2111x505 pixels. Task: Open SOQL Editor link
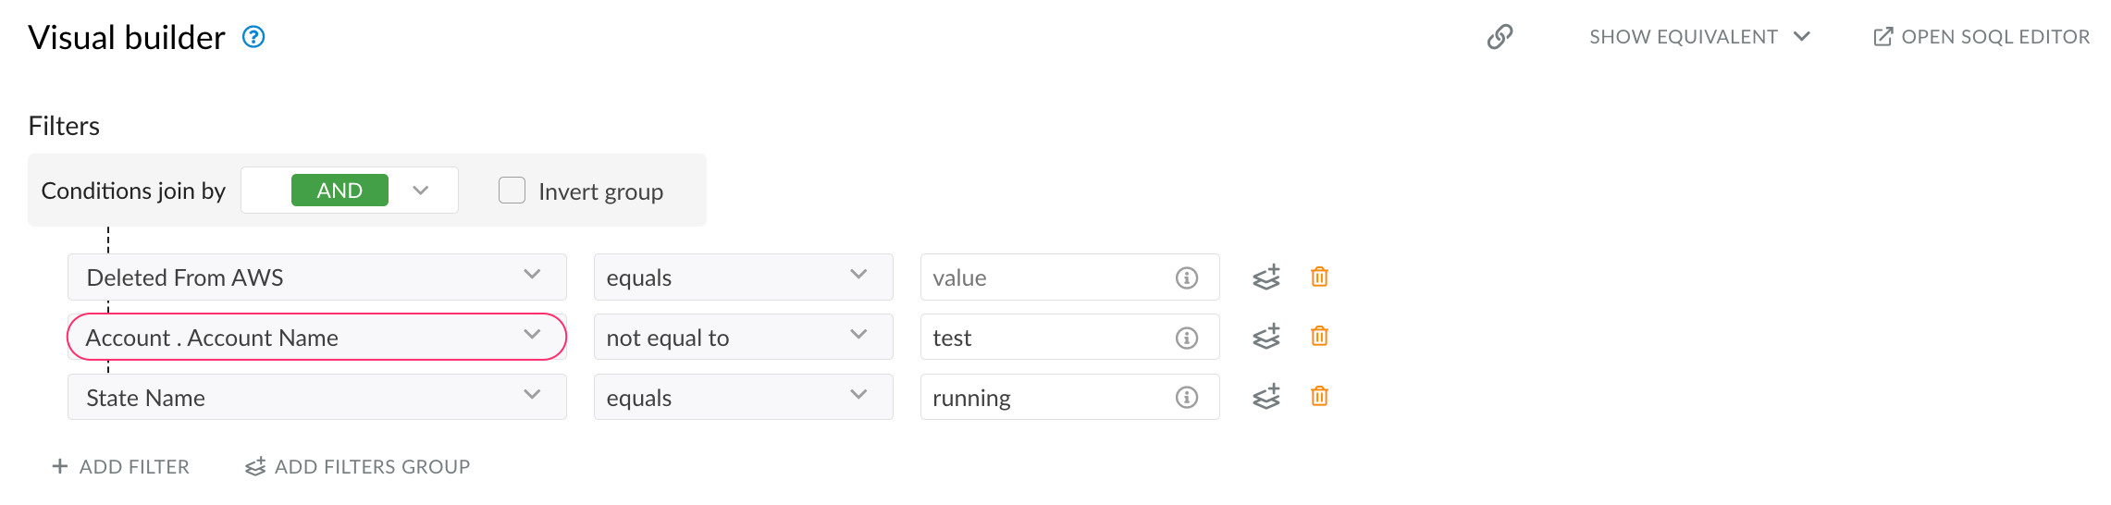pos(1981,37)
